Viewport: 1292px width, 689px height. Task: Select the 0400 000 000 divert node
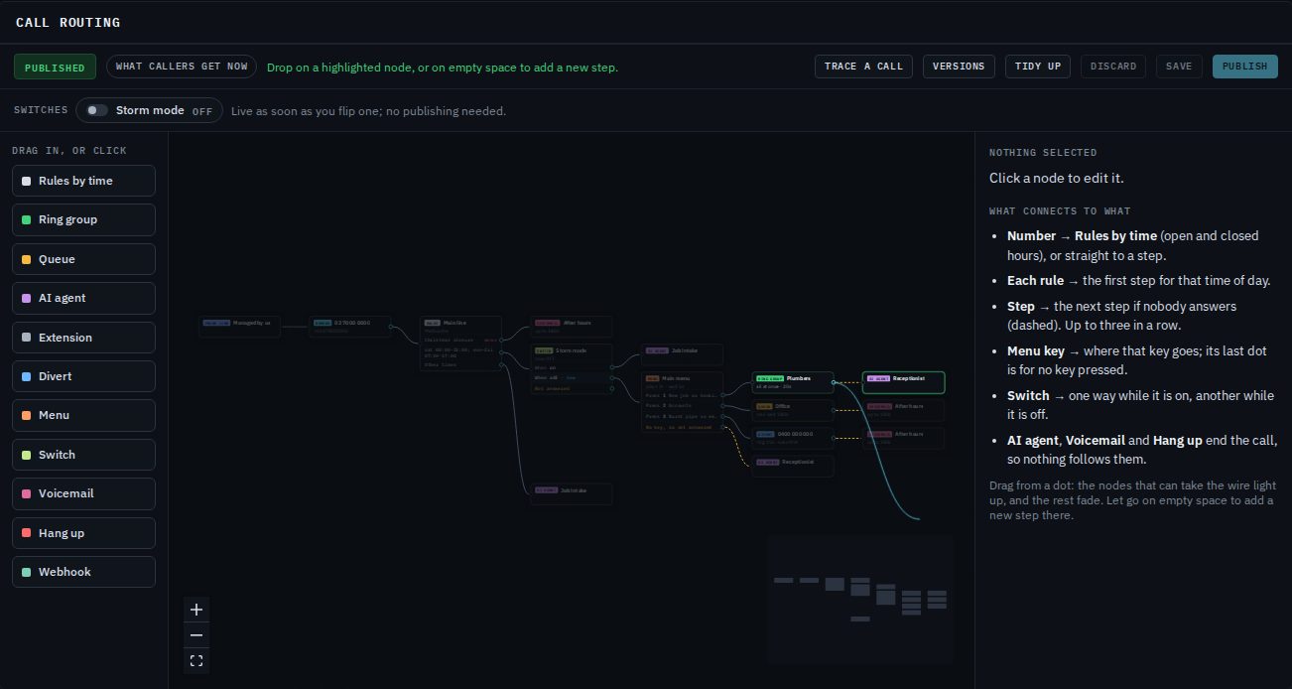tap(793, 438)
